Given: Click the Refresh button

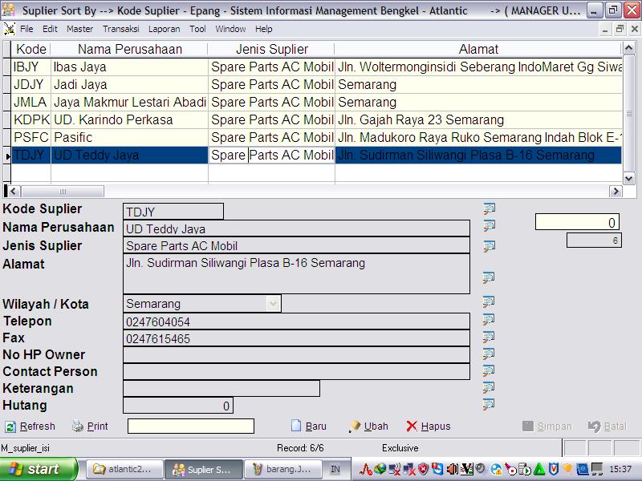Looking at the screenshot, I should click(30, 426).
